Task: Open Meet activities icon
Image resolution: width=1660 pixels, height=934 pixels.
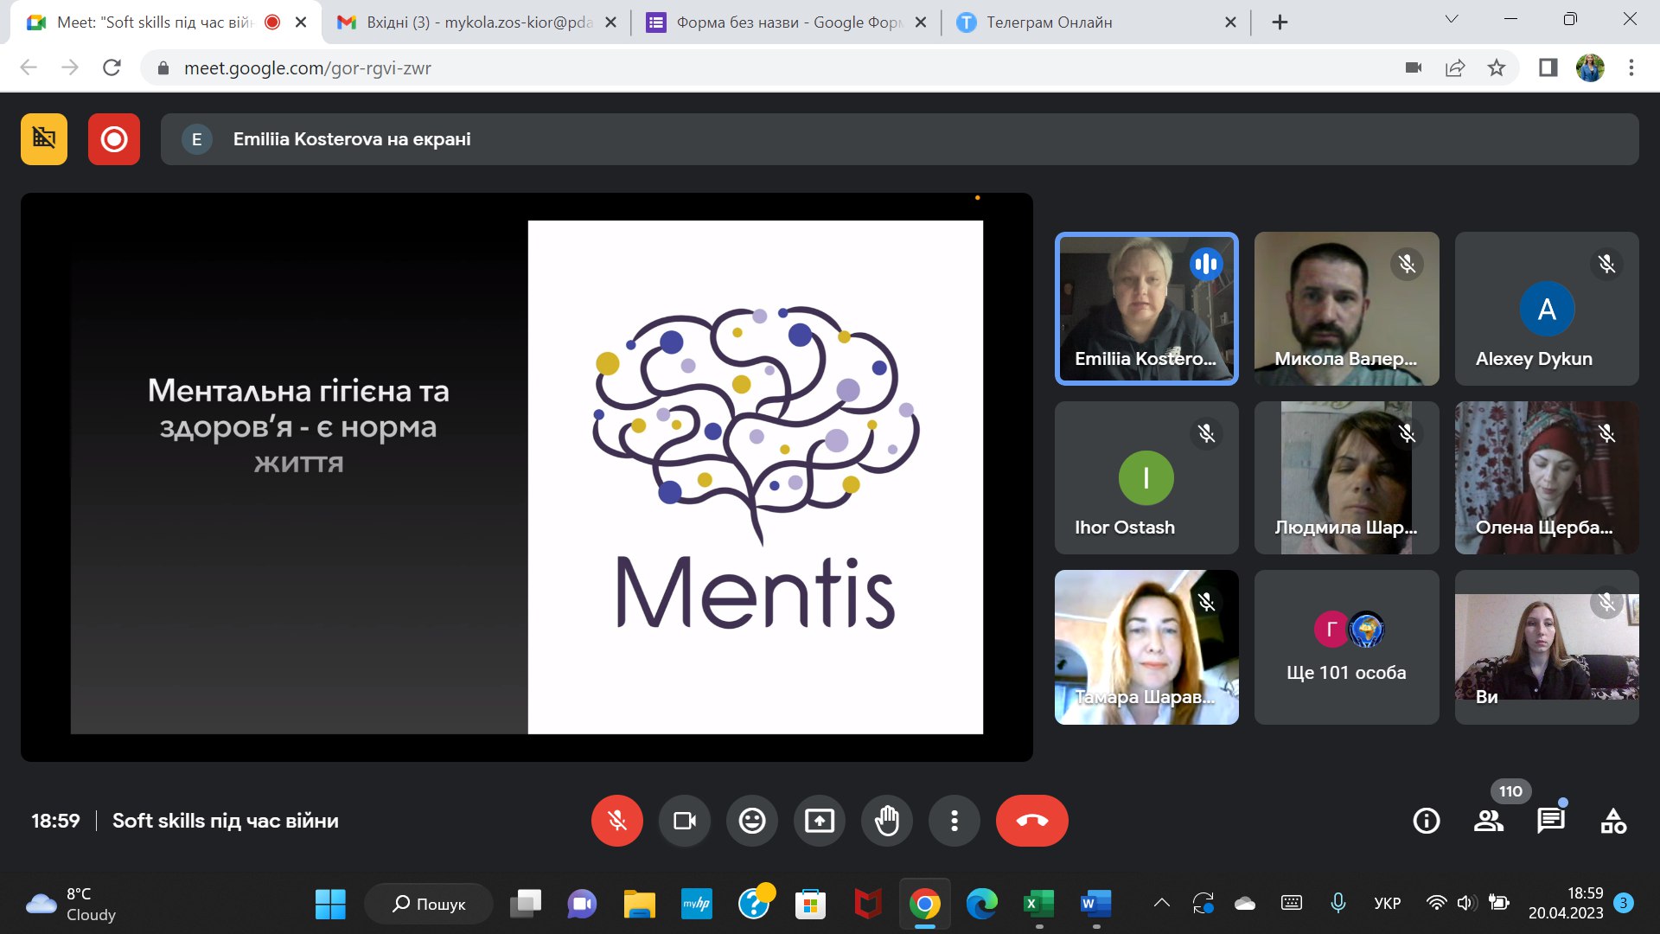Action: click(x=1612, y=820)
